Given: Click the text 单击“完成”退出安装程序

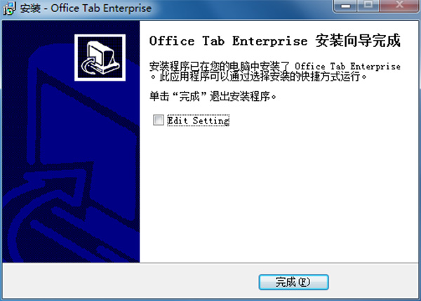Looking at the screenshot, I should click(x=213, y=96).
